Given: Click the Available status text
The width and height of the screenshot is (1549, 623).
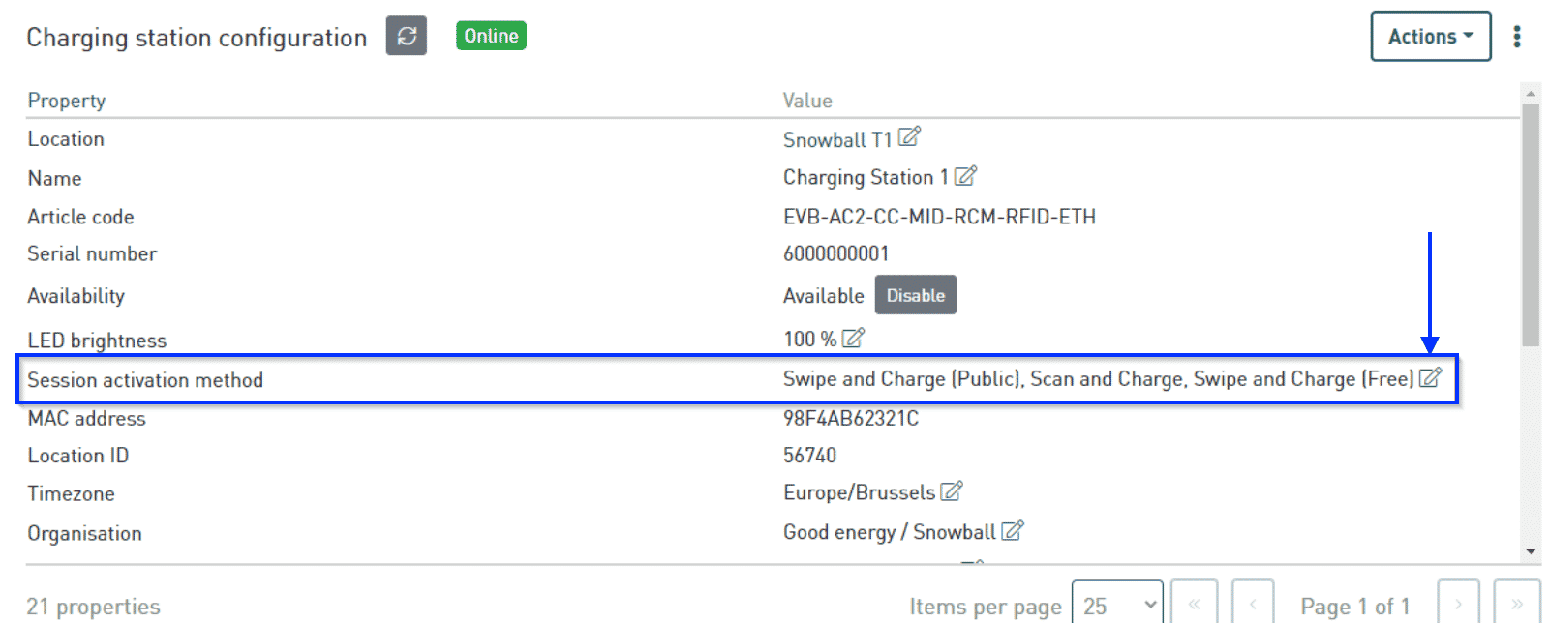Looking at the screenshot, I should click(823, 296).
